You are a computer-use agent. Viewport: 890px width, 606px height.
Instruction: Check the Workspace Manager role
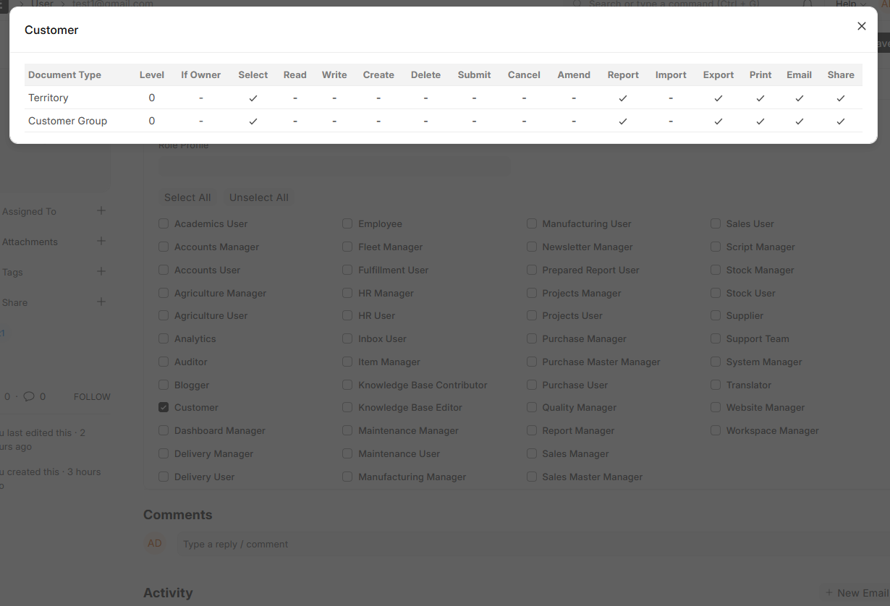coord(716,431)
